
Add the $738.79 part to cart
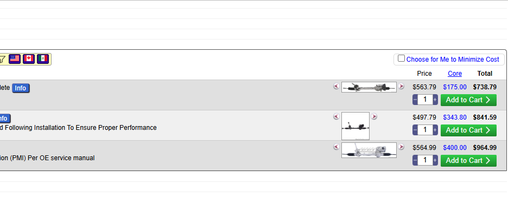[468, 100]
